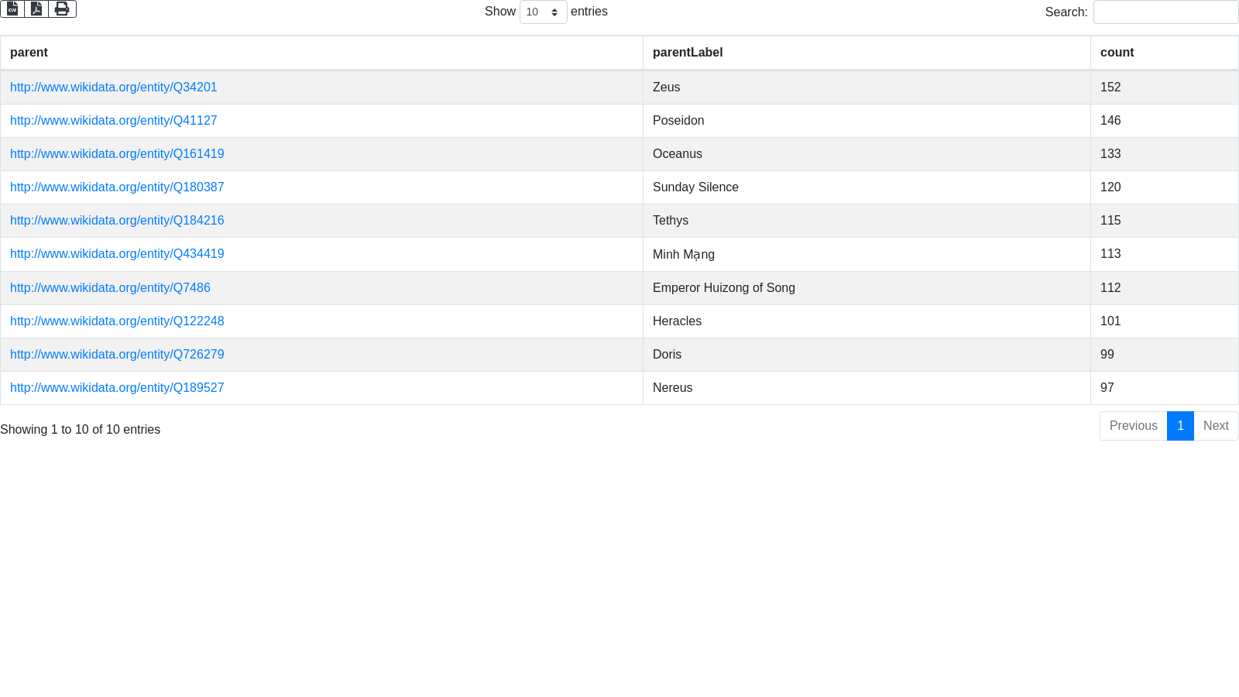Focus the Search input field
This screenshot has height=697, width=1239.
pos(1165,12)
